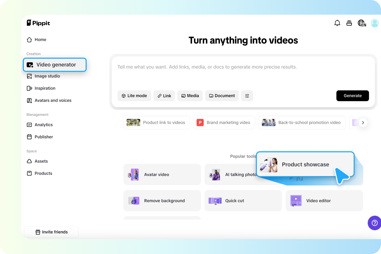Open the Publisher menu item

pyautogui.click(x=44, y=137)
